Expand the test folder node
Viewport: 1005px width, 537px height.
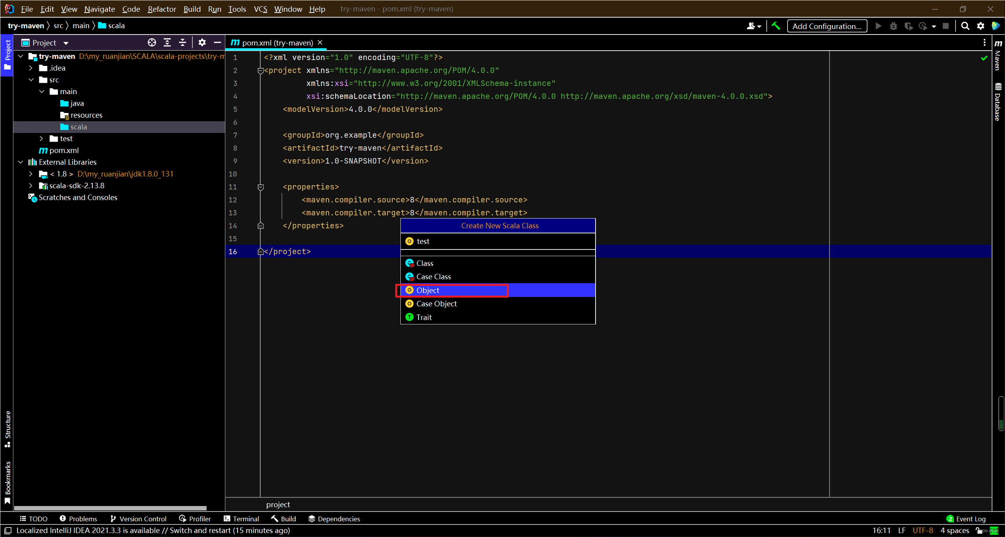coord(42,138)
